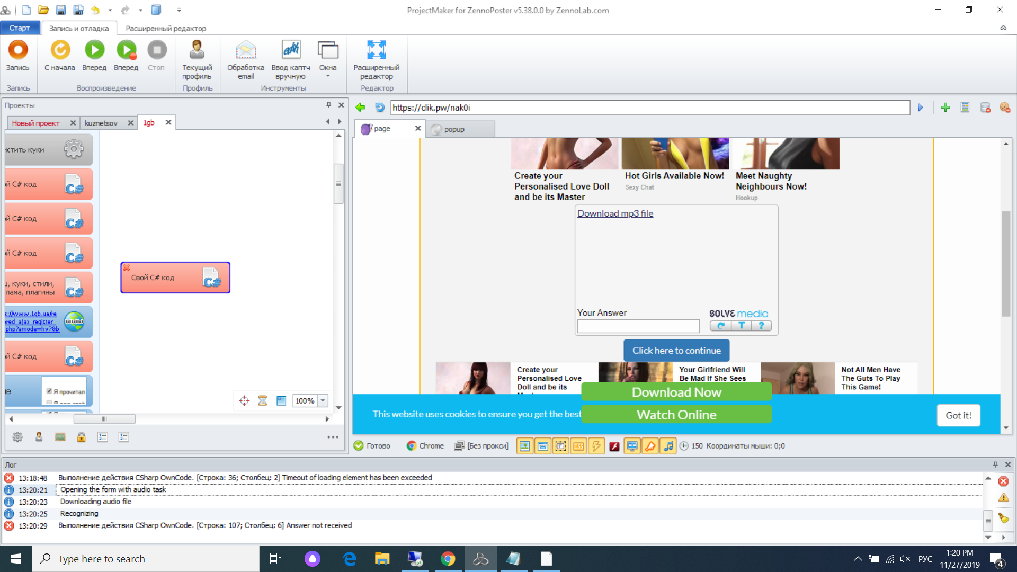Screen dimensions: 1017x572
Task: Open Расширенный редактор from the ribbon
Action: pyautogui.click(x=376, y=50)
